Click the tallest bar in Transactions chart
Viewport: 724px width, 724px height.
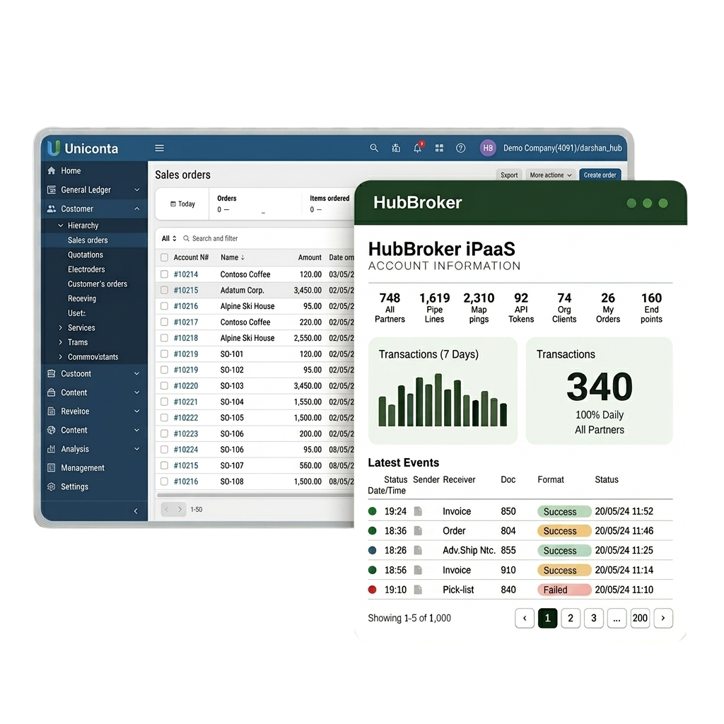coord(438,400)
